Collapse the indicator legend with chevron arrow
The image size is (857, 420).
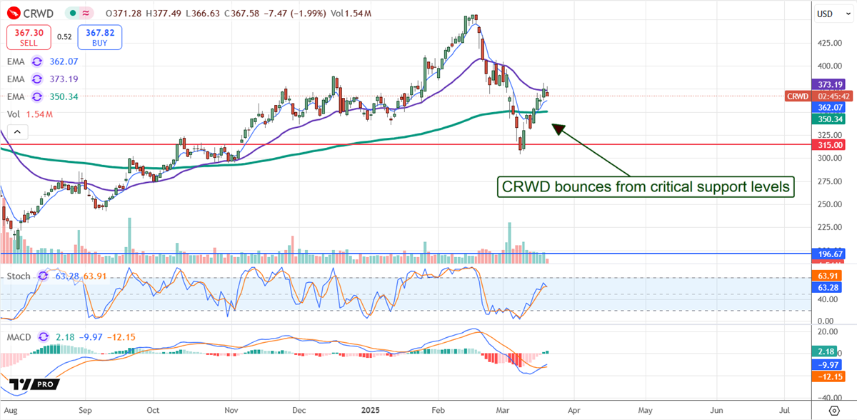pyautogui.click(x=18, y=131)
